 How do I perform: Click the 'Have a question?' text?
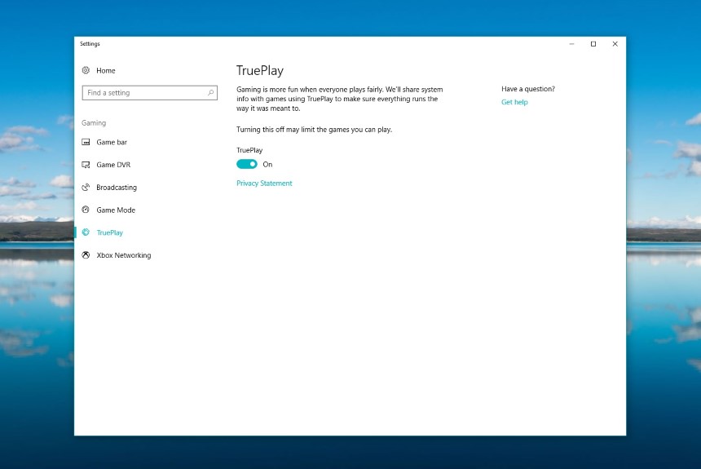528,89
